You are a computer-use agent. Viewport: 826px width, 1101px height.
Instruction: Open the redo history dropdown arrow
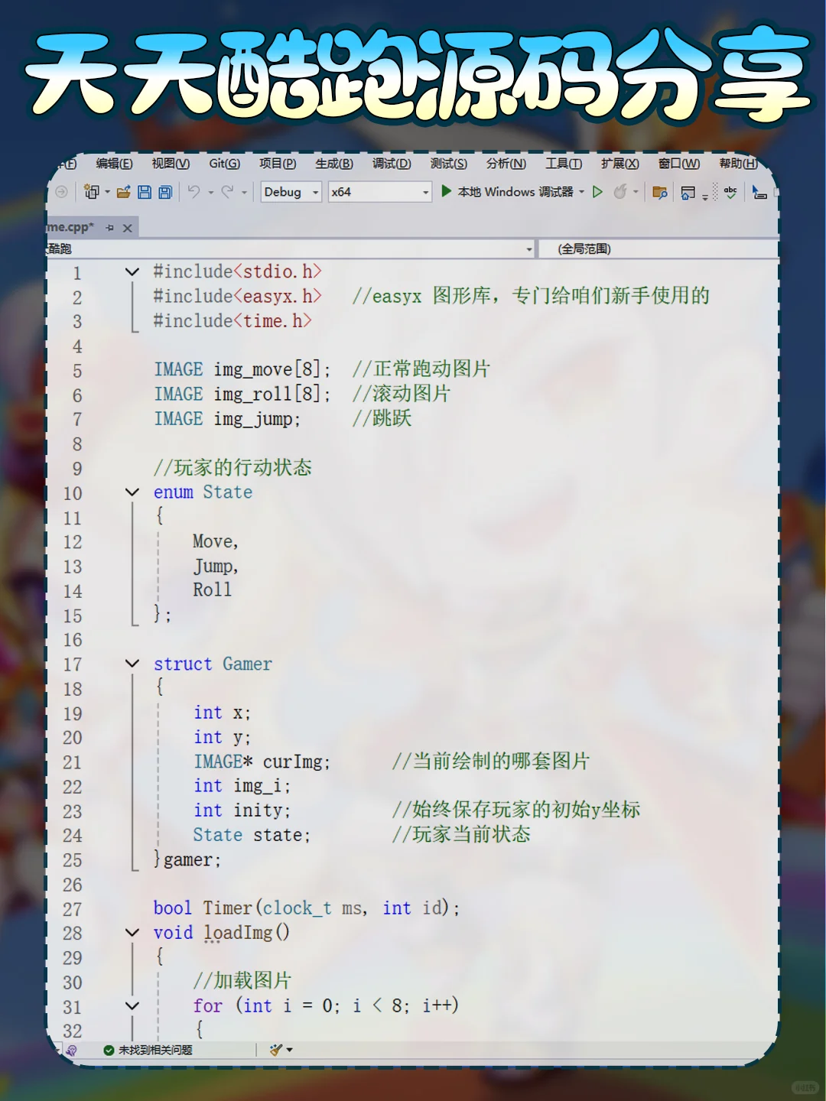pos(245,193)
